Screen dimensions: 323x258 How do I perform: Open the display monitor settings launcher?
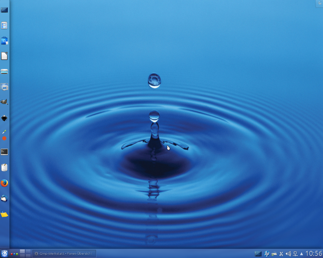4,87
